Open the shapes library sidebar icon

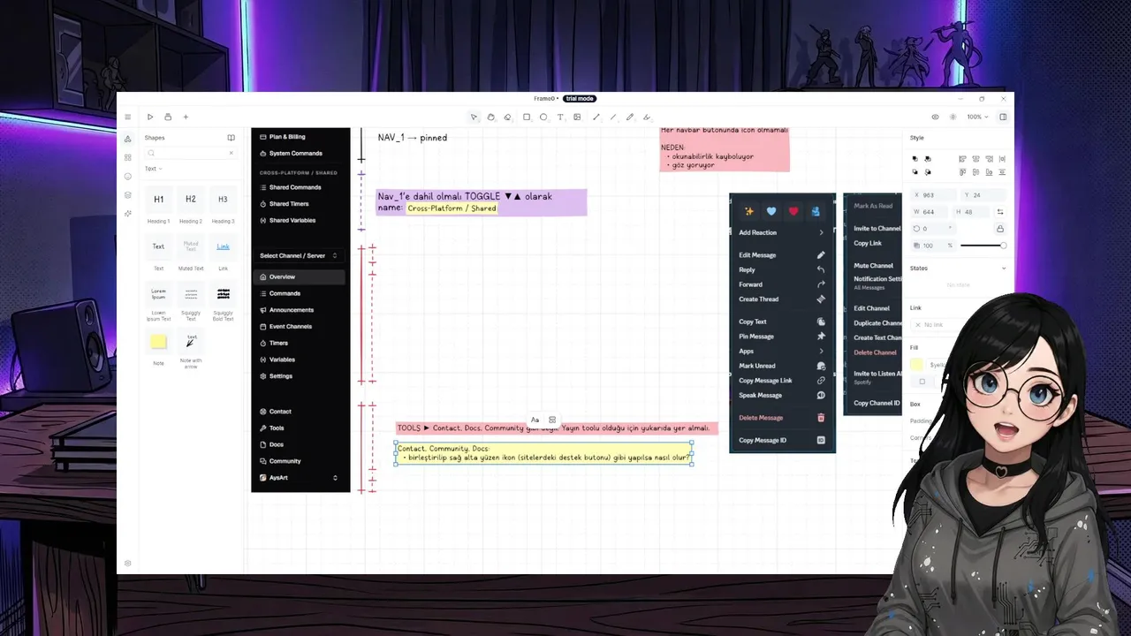[128, 139]
